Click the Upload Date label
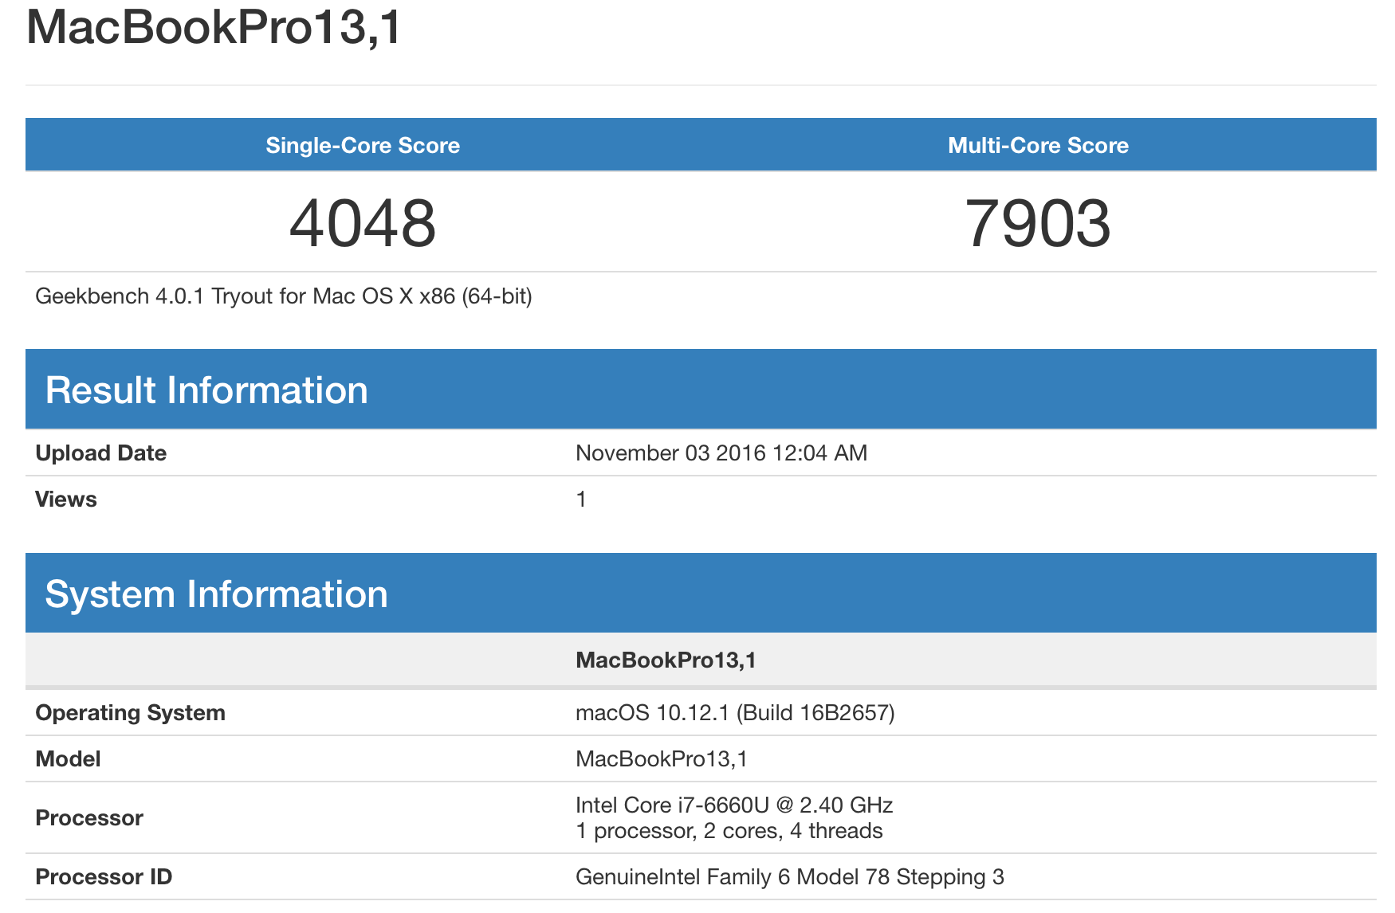This screenshot has height=913, width=1395. click(101, 453)
